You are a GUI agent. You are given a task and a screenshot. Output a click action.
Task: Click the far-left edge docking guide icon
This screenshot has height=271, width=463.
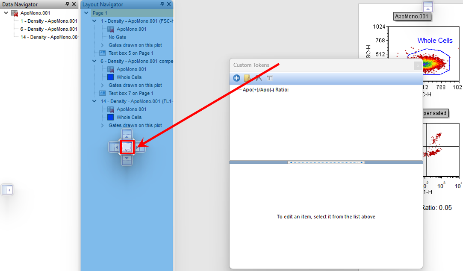tap(7, 189)
